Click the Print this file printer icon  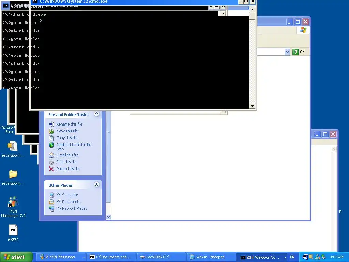[51, 162]
